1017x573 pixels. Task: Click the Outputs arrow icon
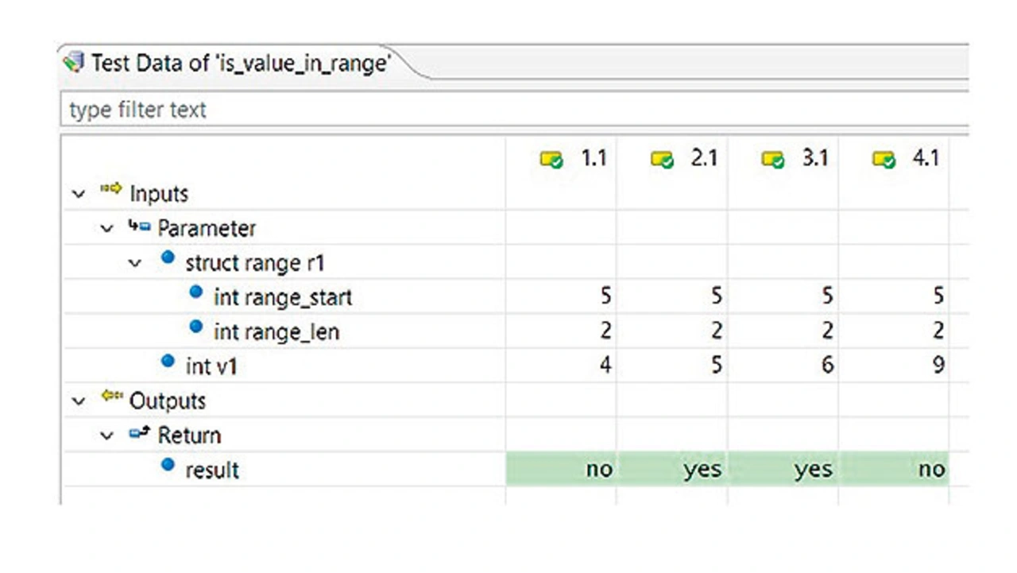click(110, 397)
